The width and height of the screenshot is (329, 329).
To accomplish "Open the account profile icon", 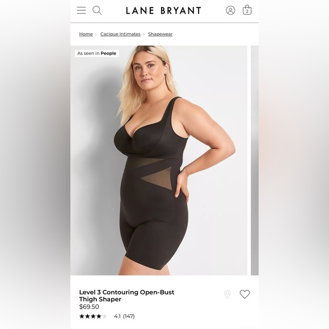I will [230, 10].
